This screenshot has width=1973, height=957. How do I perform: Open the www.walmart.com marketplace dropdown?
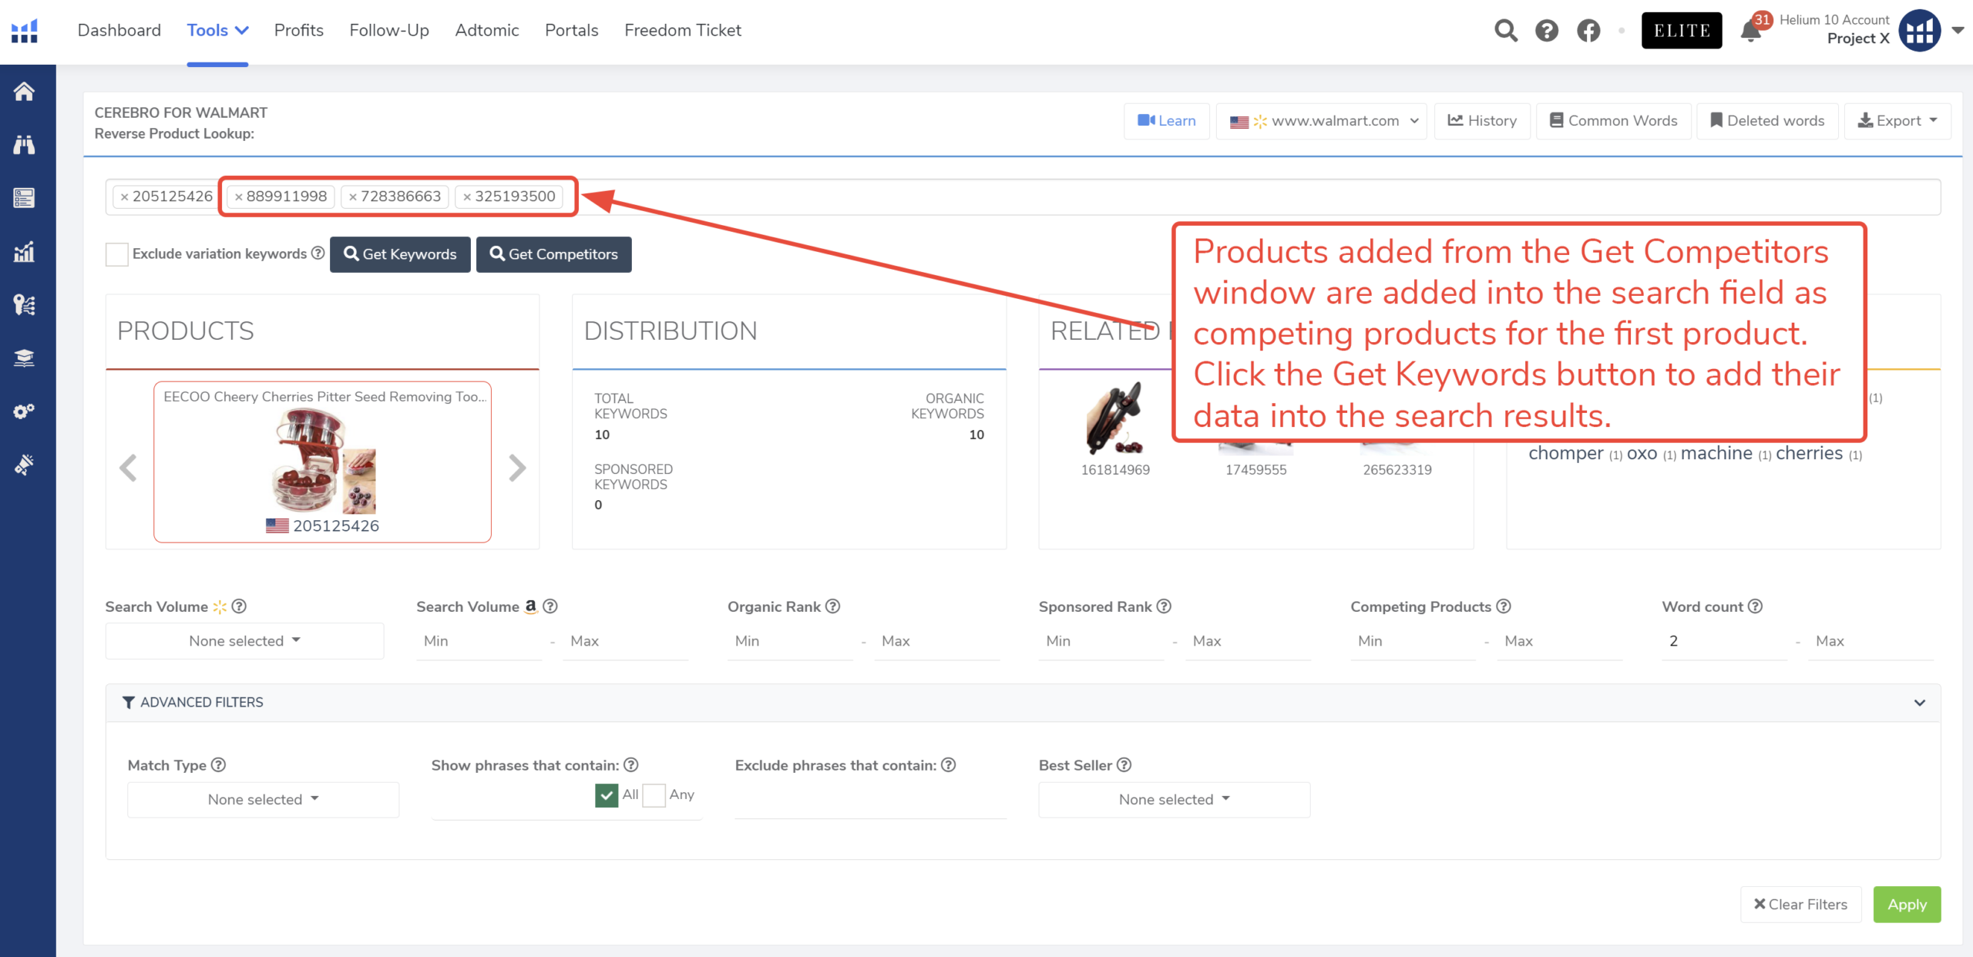click(x=1322, y=121)
